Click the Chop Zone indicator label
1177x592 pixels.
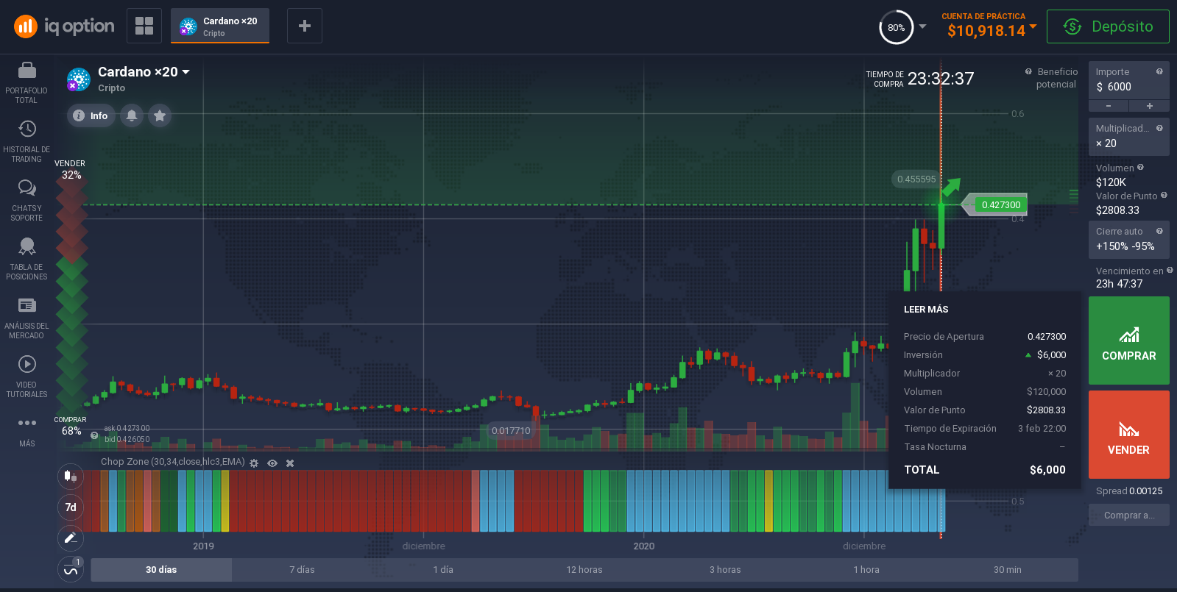coord(172,462)
